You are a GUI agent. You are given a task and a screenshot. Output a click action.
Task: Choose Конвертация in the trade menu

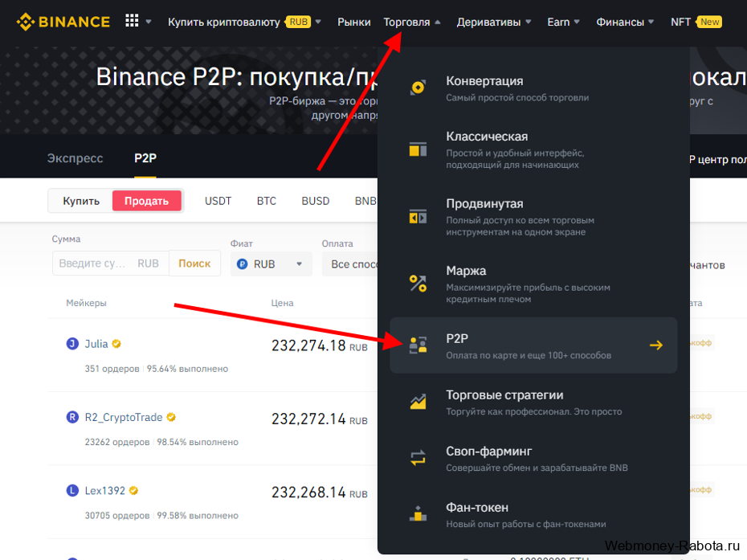click(533, 88)
